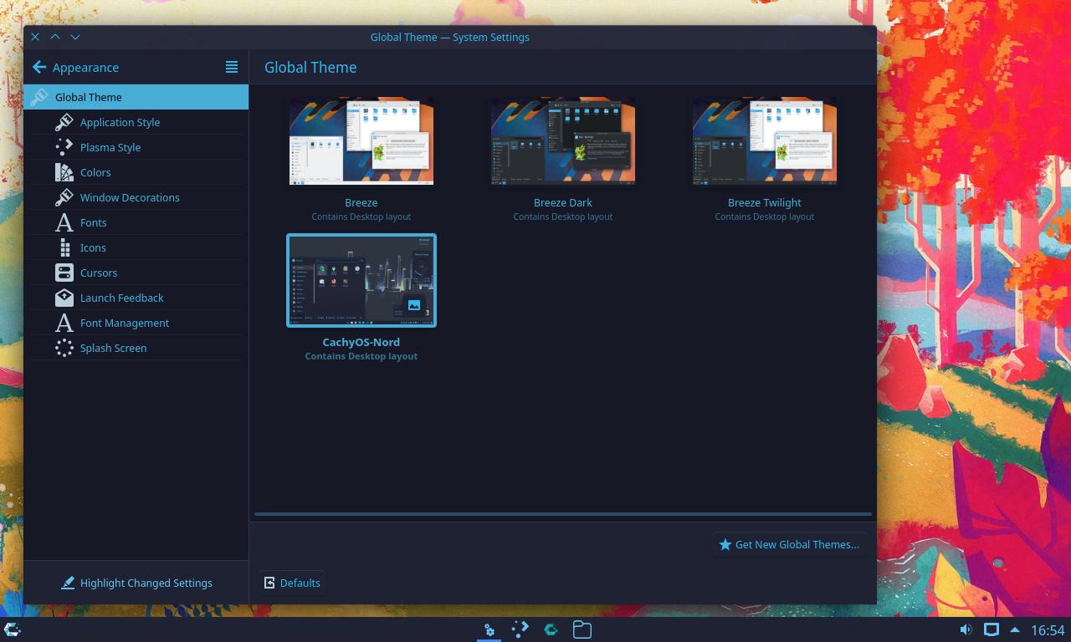Click the Window Decorations icon
Viewport: 1071px width, 642px height.
tap(64, 197)
